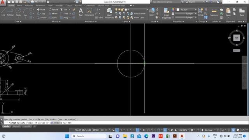Select the Polyline tool
This screenshot has height=140, width=249.
coord(10,12)
